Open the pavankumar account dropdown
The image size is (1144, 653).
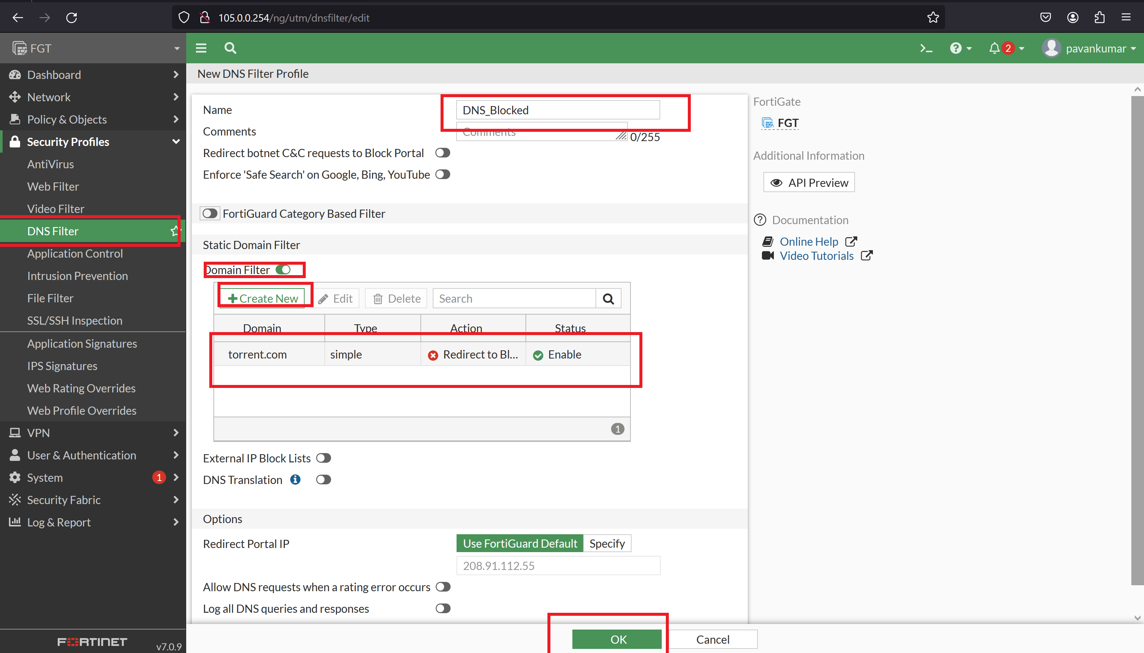click(1094, 48)
